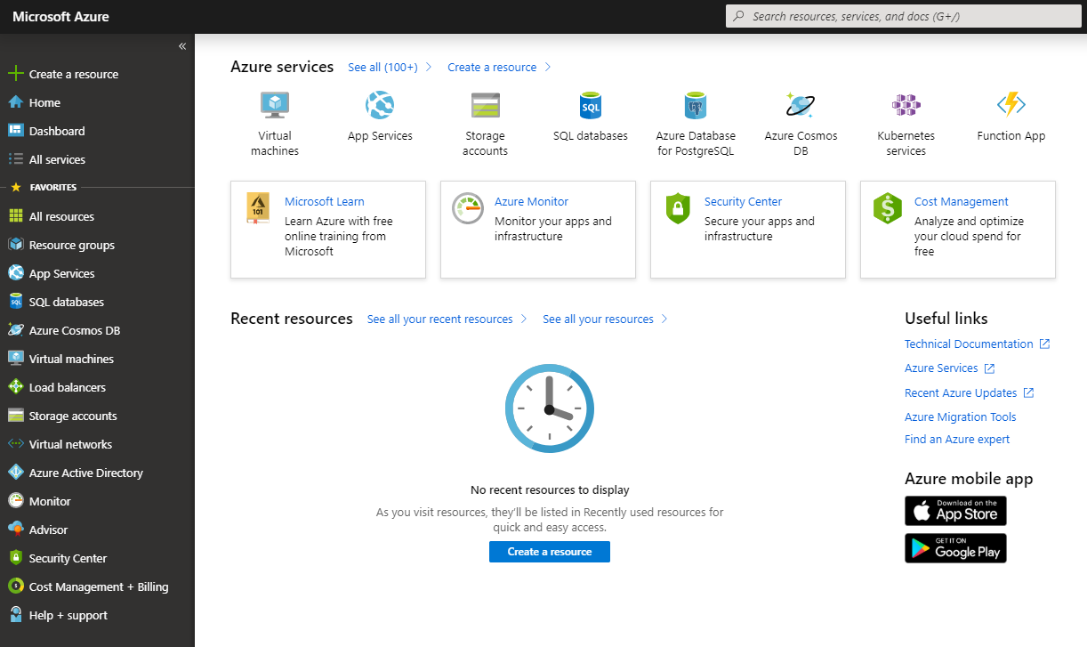The width and height of the screenshot is (1087, 647).
Task: Click chevron after See all your recent resources
Action: tap(524, 319)
